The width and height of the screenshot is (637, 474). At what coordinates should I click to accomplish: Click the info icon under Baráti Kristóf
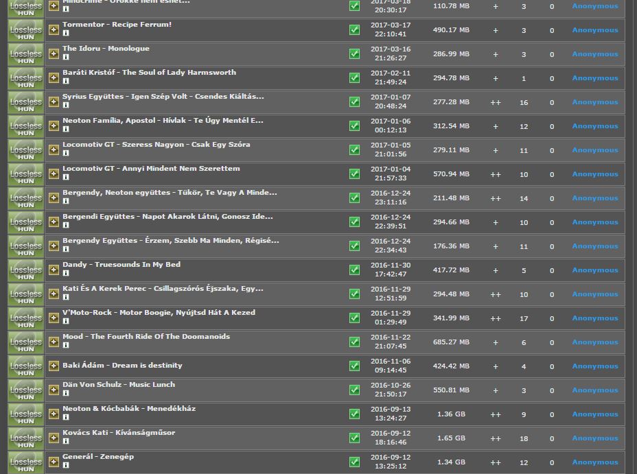[66, 82]
